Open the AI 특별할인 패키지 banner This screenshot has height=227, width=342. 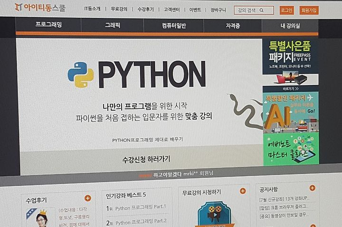point(291,113)
